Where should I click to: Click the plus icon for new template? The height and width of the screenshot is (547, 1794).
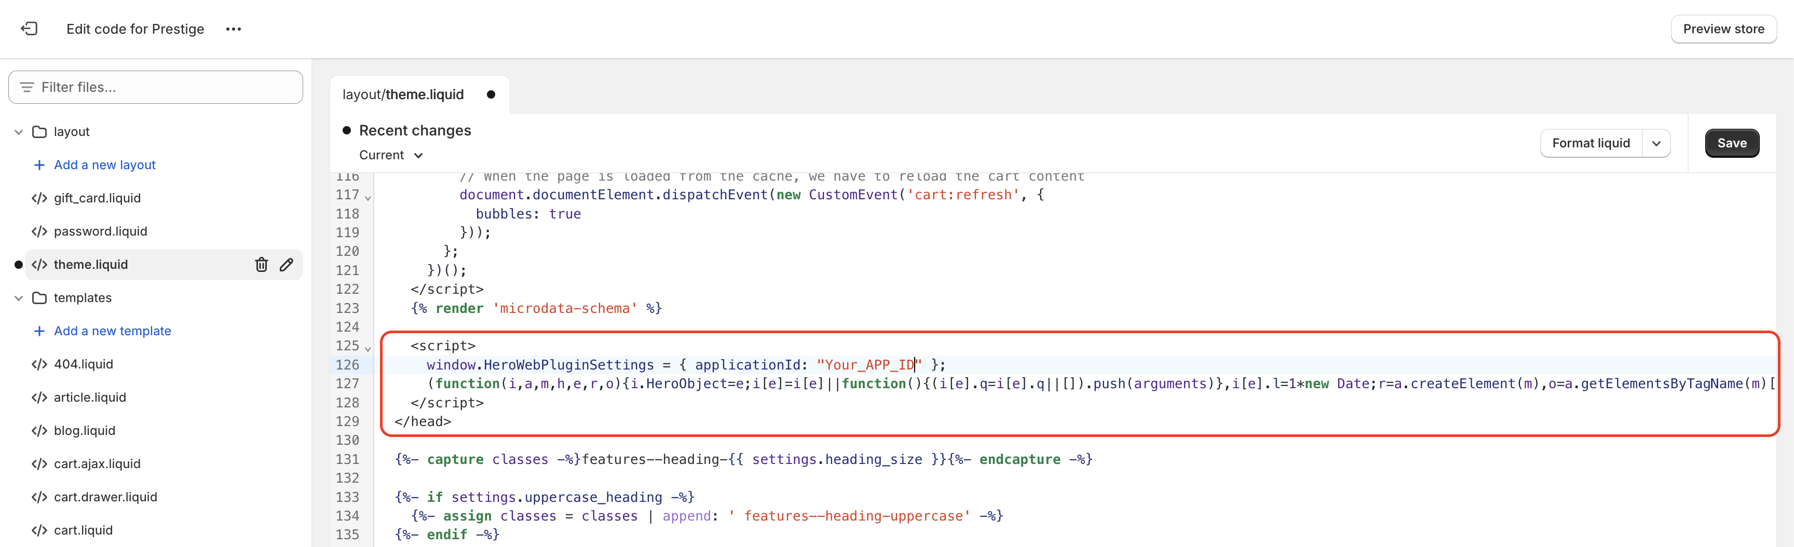point(39,331)
